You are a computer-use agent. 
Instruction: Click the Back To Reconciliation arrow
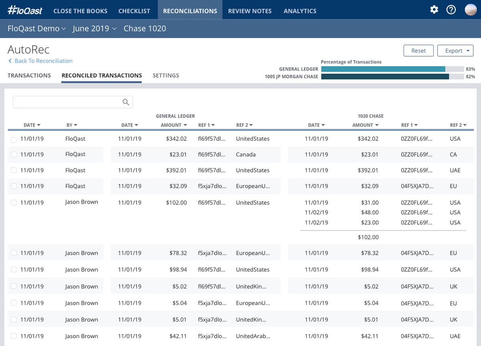pos(10,61)
